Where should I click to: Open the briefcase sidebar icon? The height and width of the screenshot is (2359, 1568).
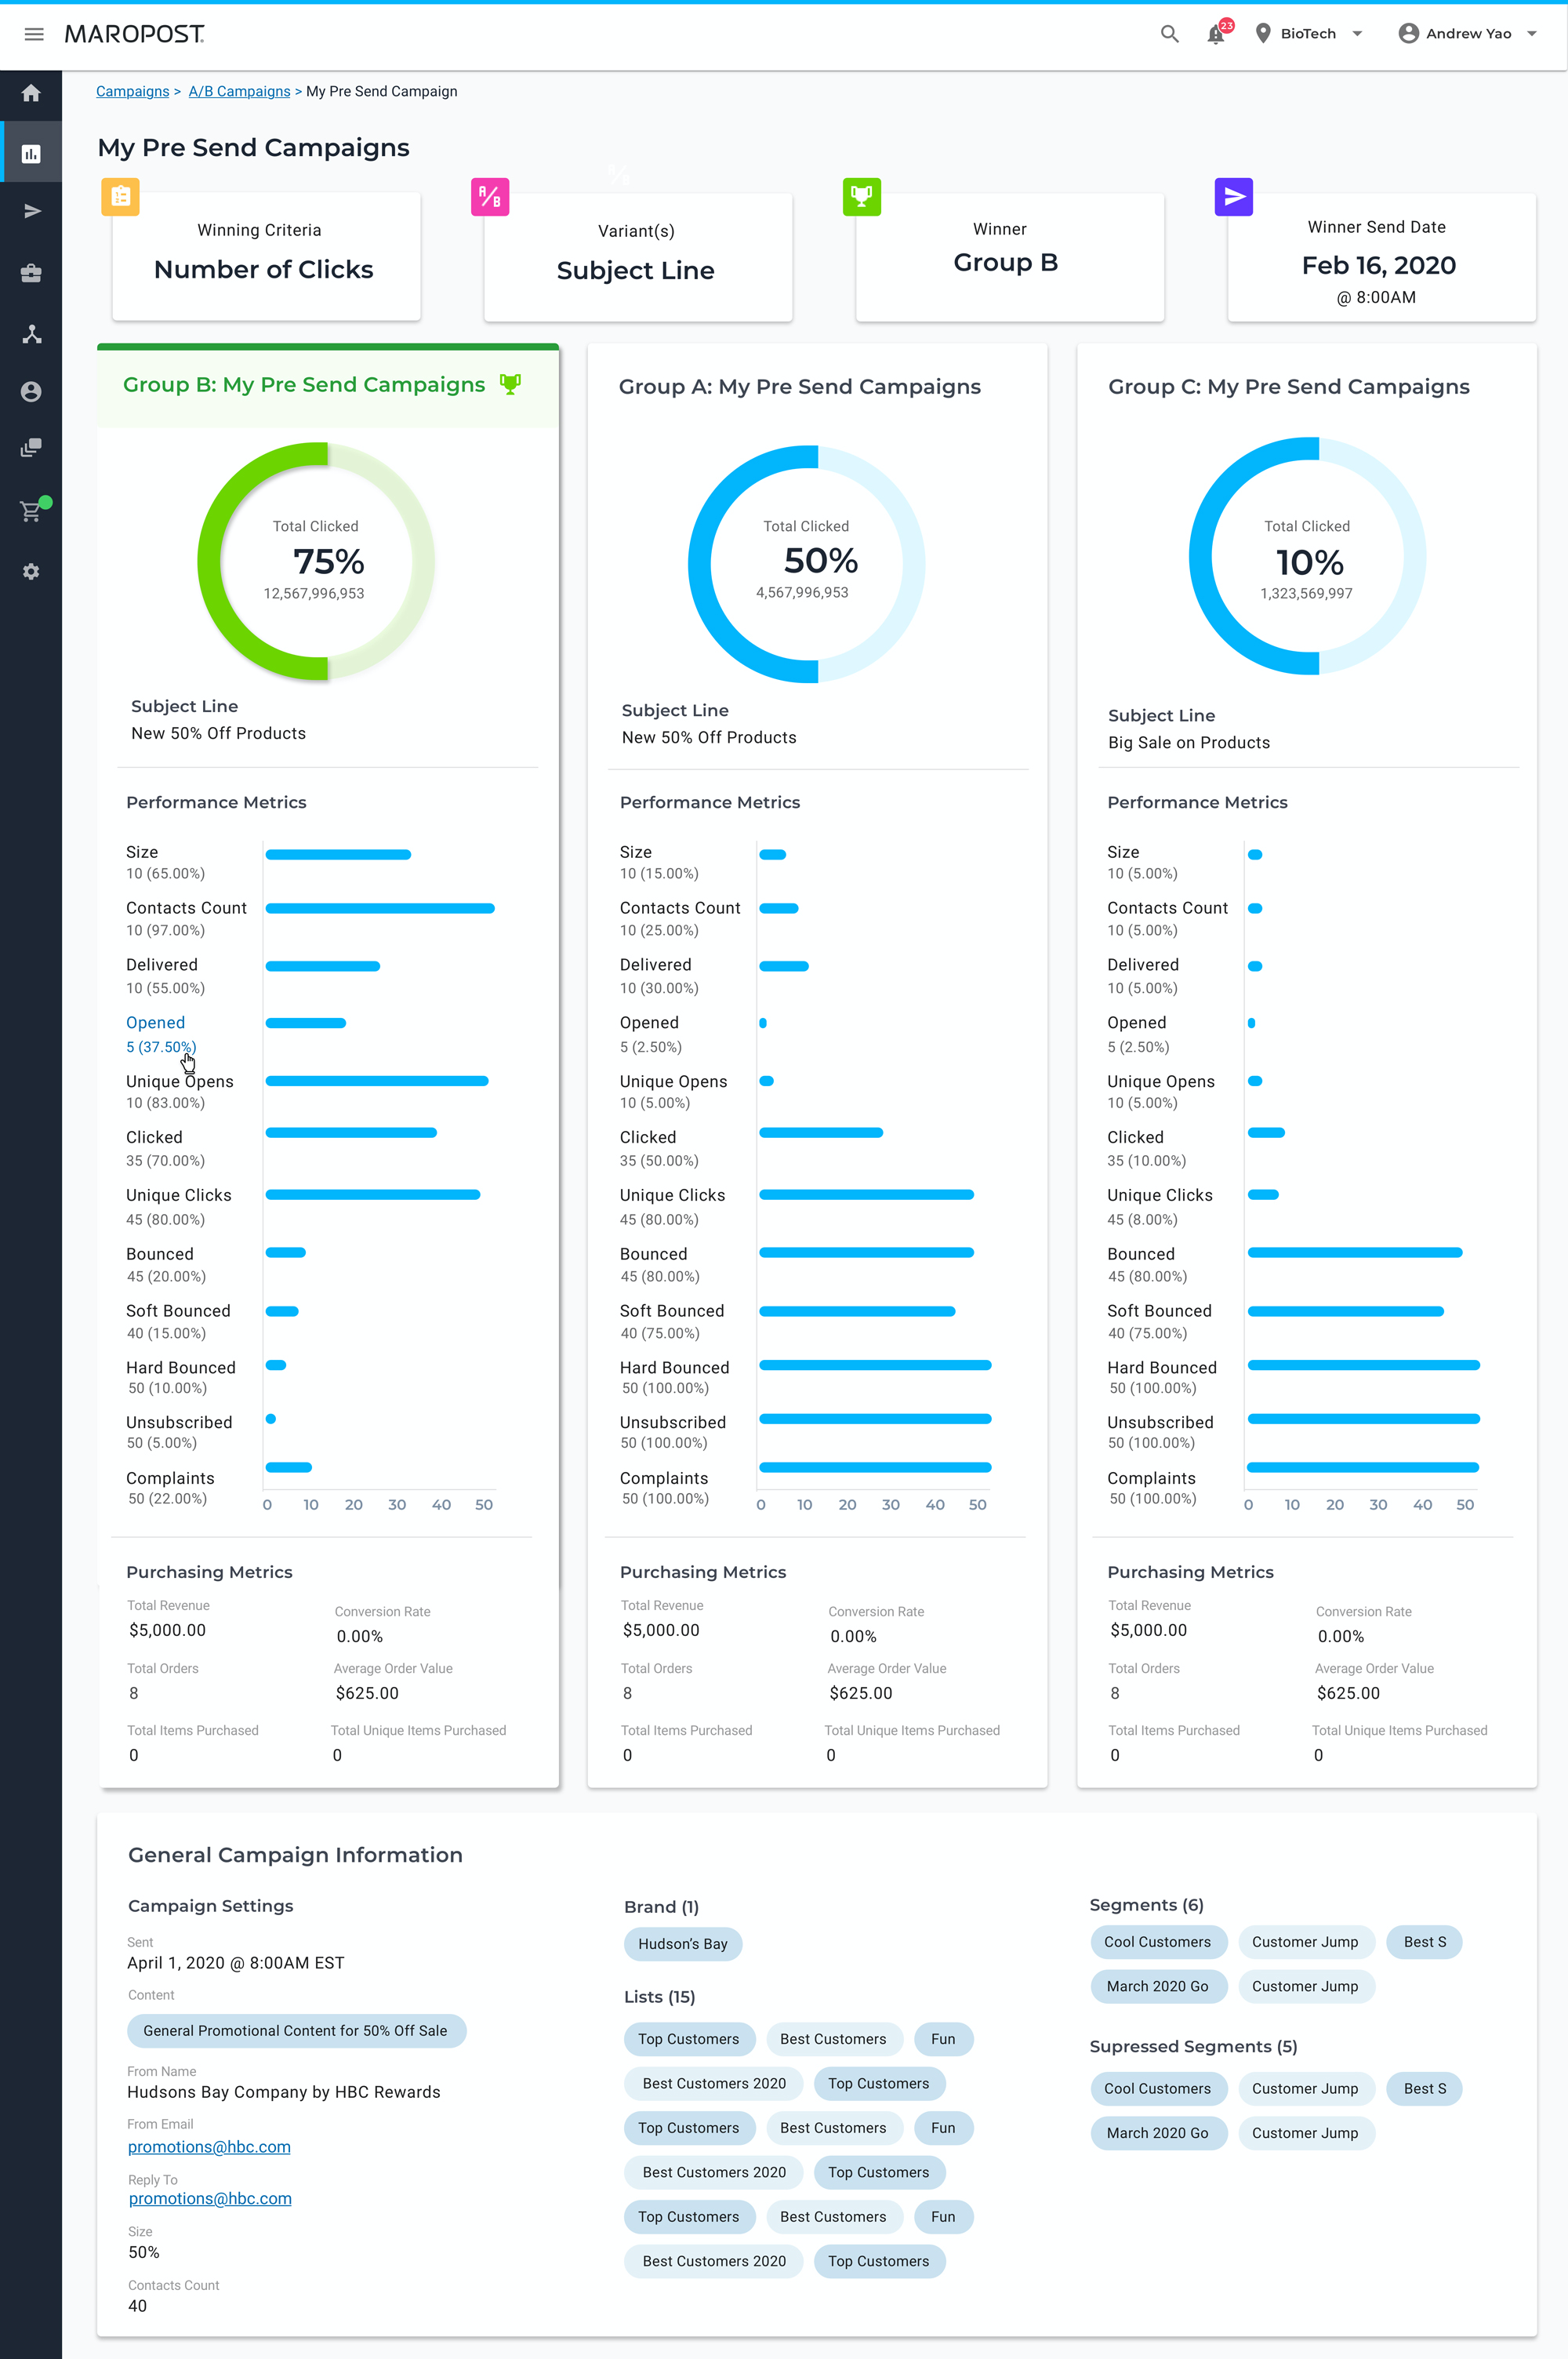click(x=31, y=273)
